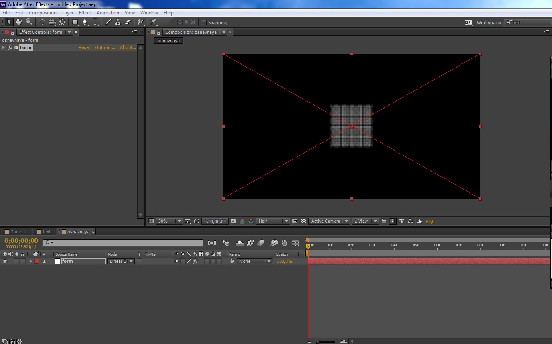
Task: Open the Active Camera view dropdown
Action: 329,221
